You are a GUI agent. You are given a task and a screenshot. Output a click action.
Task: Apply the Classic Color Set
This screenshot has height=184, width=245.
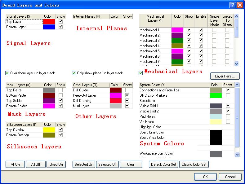[x=194, y=164]
